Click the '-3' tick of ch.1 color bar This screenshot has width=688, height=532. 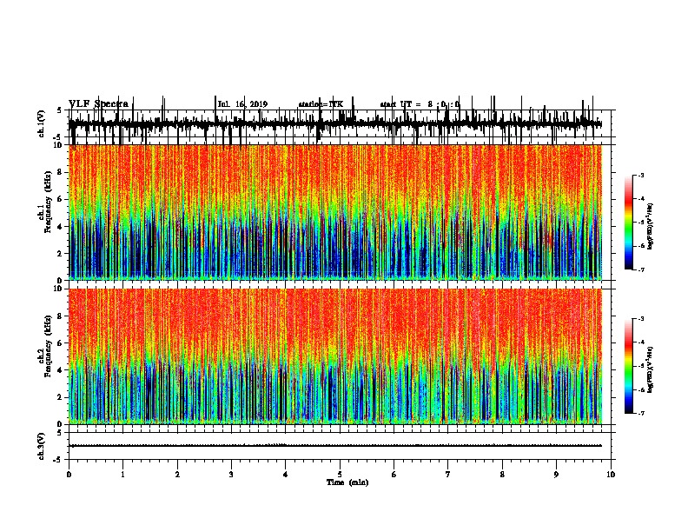click(x=641, y=176)
